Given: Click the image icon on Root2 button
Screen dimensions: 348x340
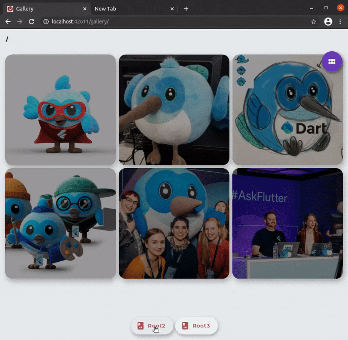Looking at the screenshot, I should (141, 326).
